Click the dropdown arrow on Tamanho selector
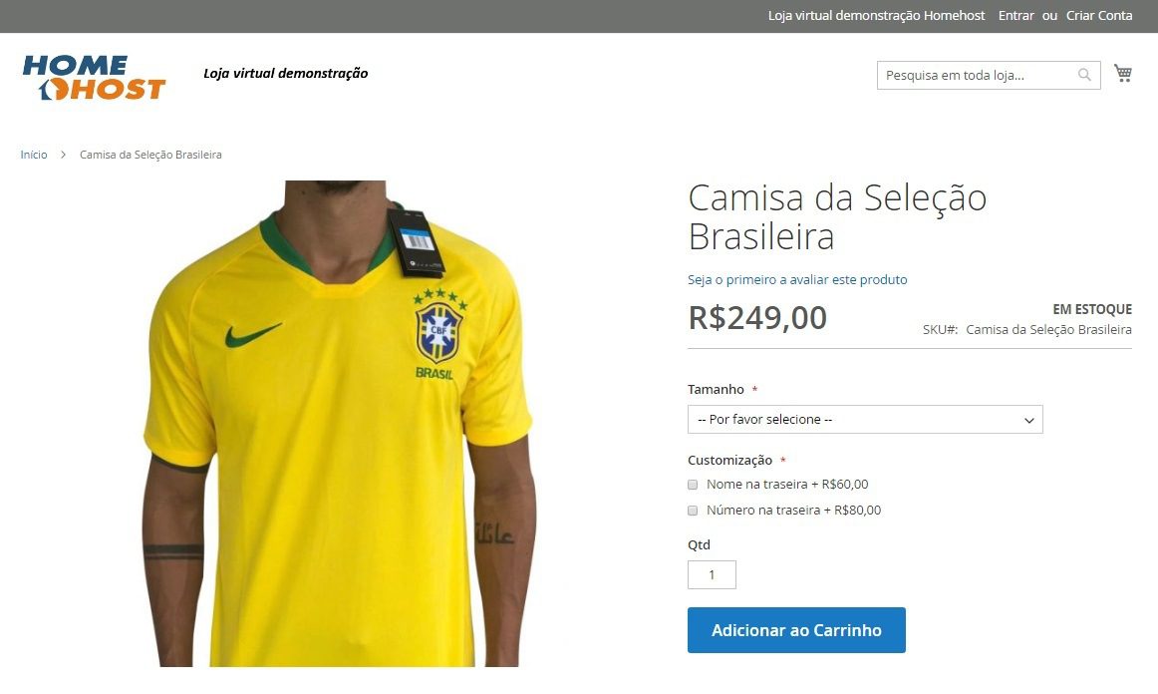The height and width of the screenshot is (694, 1158). click(1028, 420)
